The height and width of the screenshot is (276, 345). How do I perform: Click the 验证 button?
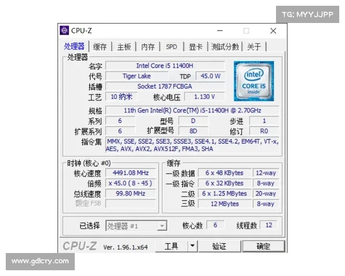pyautogui.click(x=220, y=246)
